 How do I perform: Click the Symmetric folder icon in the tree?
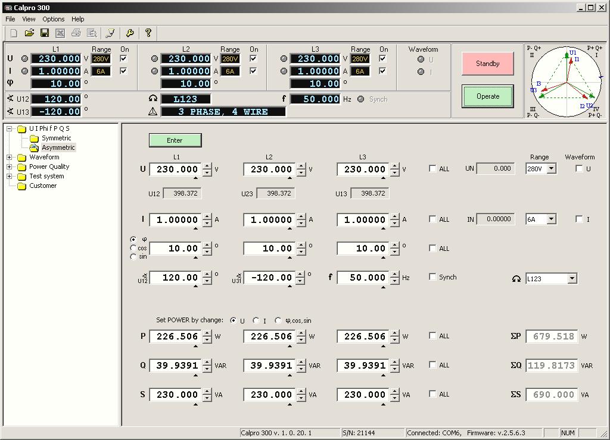34,139
